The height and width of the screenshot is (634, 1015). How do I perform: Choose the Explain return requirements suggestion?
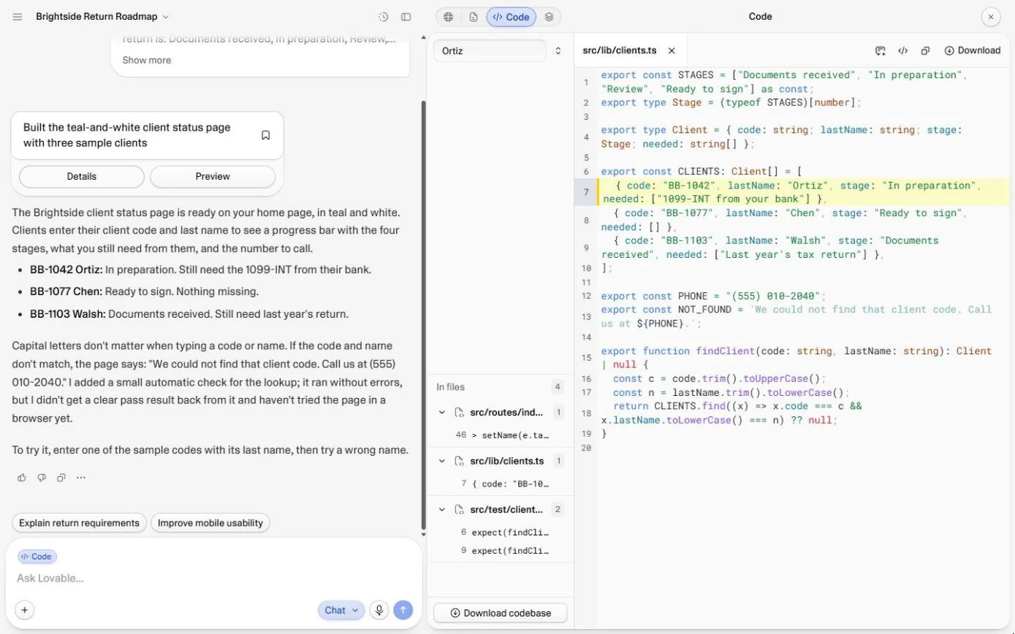click(79, 523)
